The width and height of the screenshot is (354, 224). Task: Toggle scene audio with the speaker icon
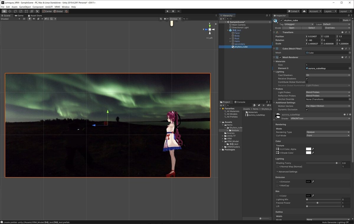point(34,19)
